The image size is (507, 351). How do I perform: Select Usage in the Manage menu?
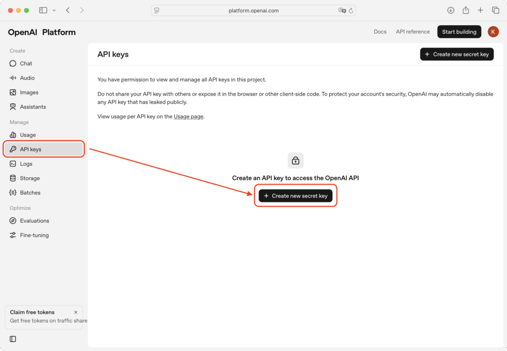tap(28, 135)
